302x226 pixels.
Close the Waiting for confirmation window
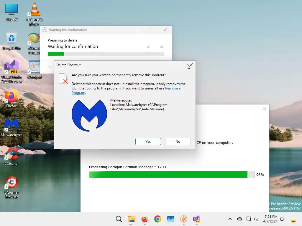[x=165, y=30]
